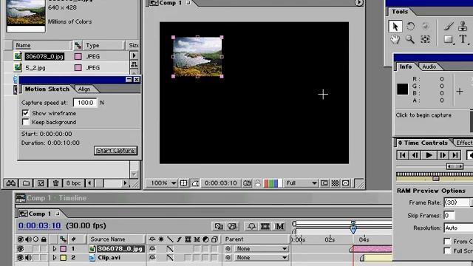Select the Selection arrow tool
This screenshot has width=473, height=266.
coord(395,27)
